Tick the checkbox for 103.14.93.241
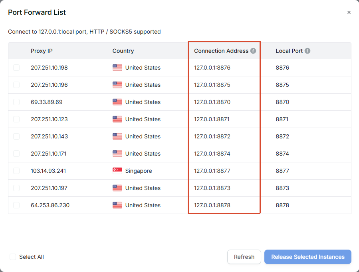Viewport: 359px width, 272px height. pos(16,171)
